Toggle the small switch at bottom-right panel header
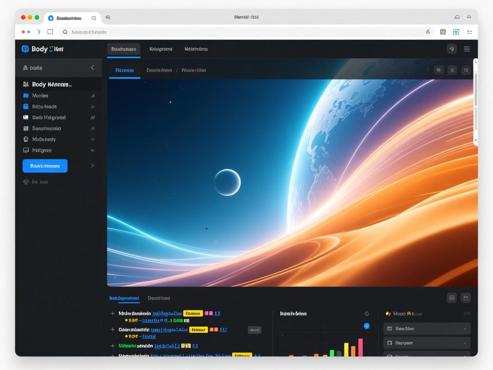 467,314
